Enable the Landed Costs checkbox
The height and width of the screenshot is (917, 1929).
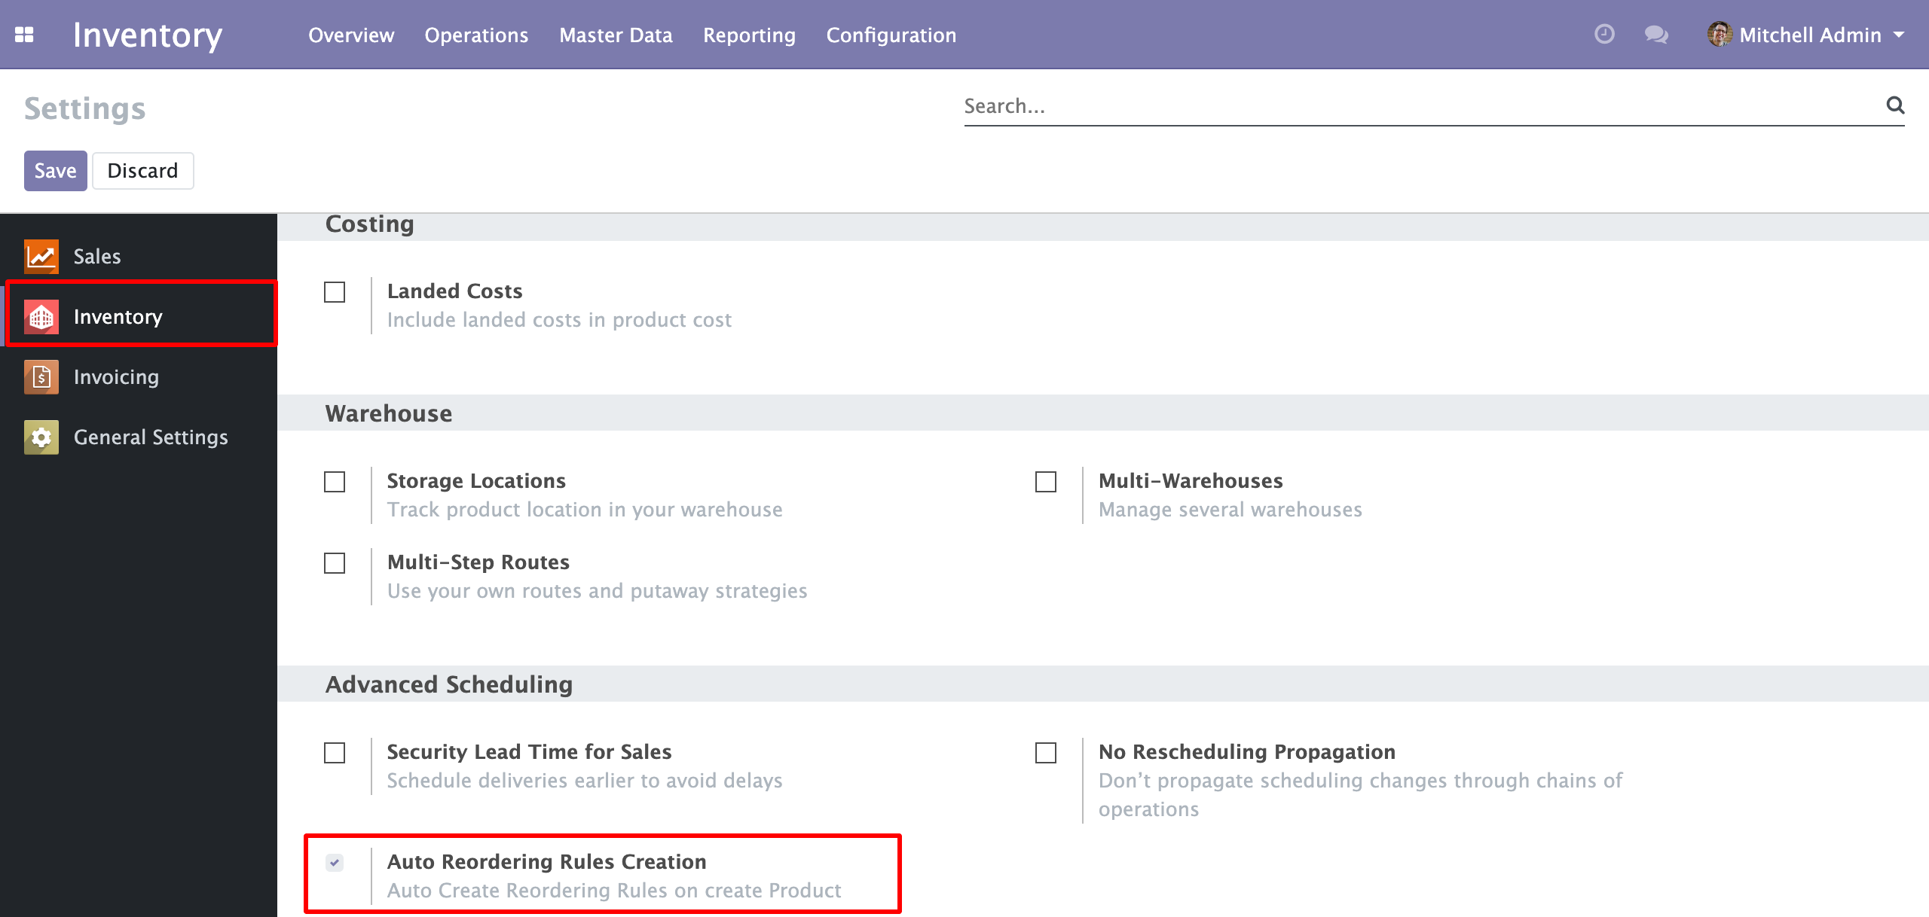point(335,292)
